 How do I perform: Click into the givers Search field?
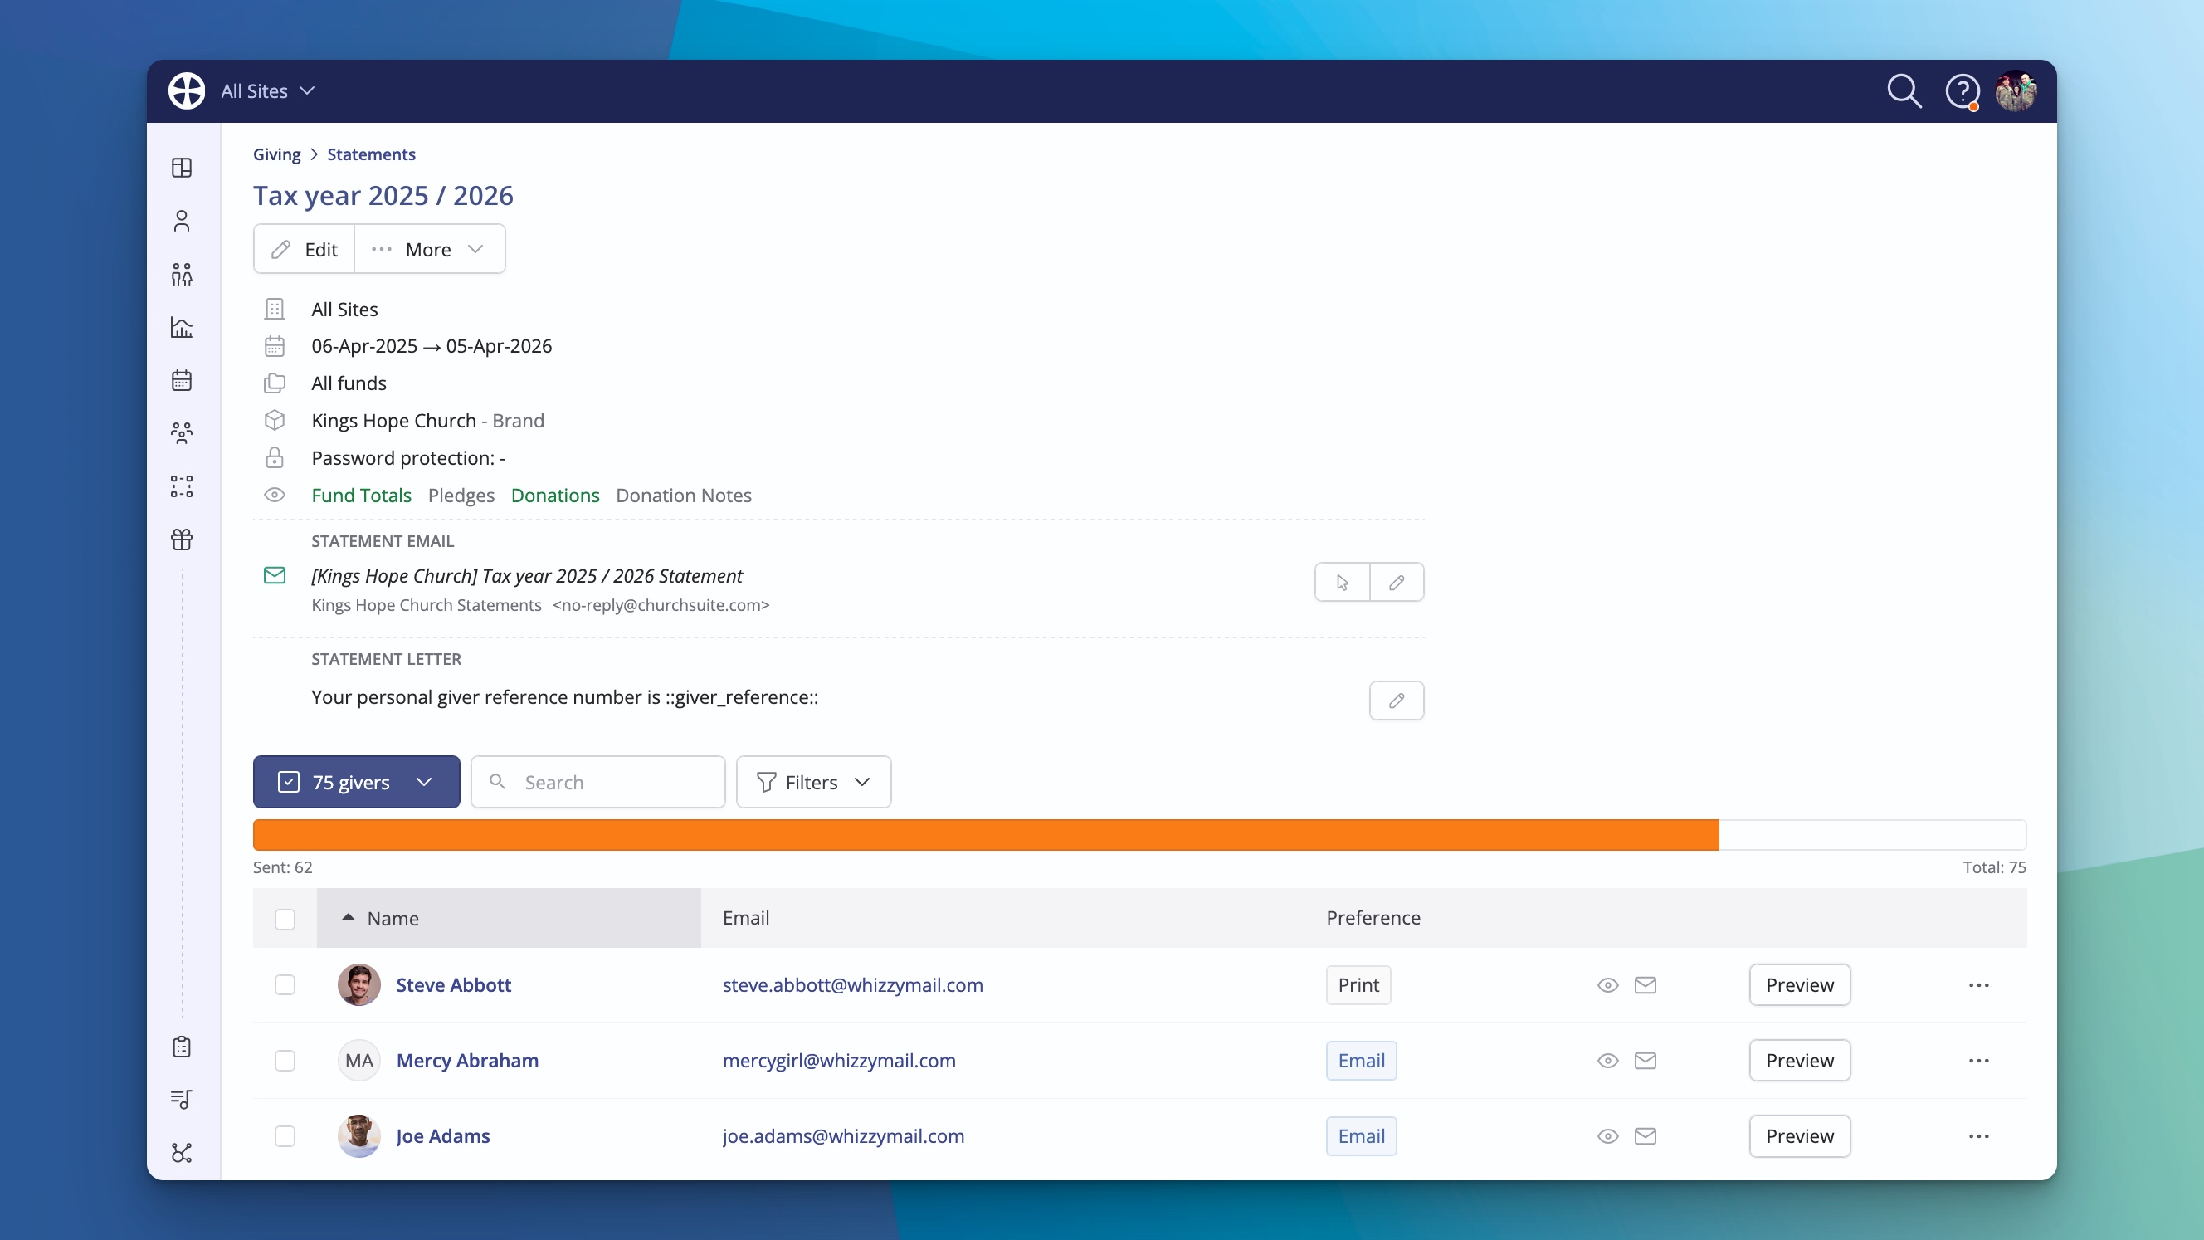[x=597, y=782]
